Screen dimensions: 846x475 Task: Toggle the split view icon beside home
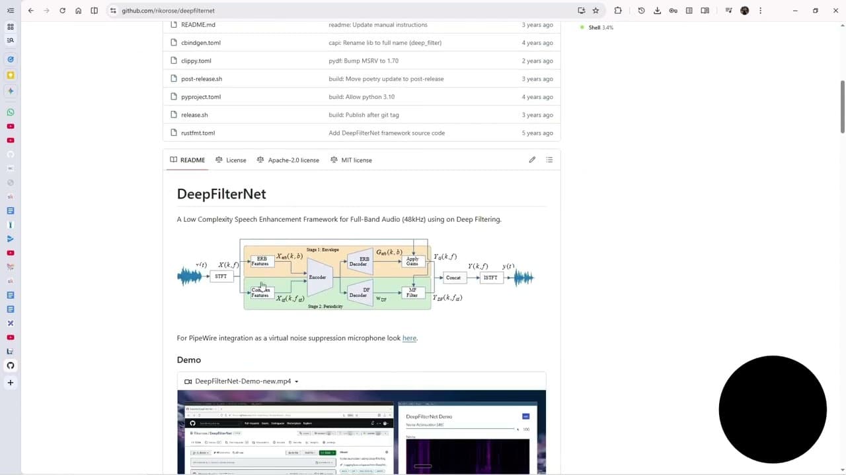pos(94,11)
